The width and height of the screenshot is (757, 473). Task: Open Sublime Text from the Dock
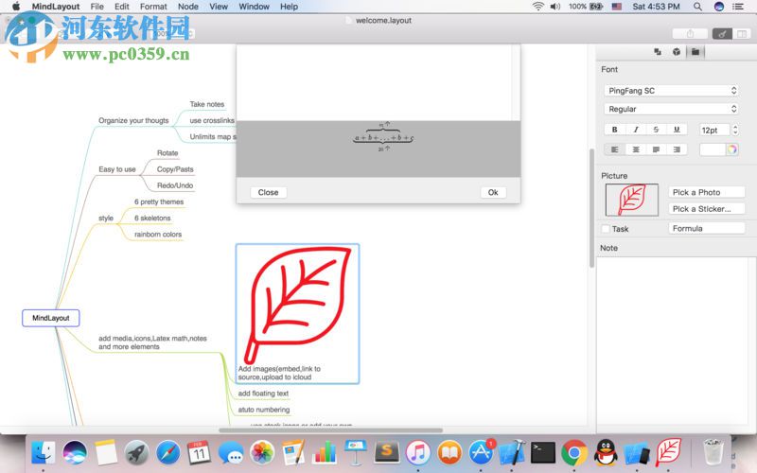(387, 453)
